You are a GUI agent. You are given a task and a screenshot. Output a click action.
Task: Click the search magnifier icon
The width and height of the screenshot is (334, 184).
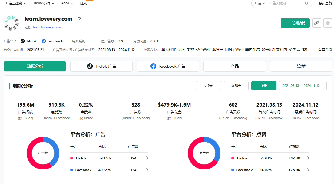point(307,3)
